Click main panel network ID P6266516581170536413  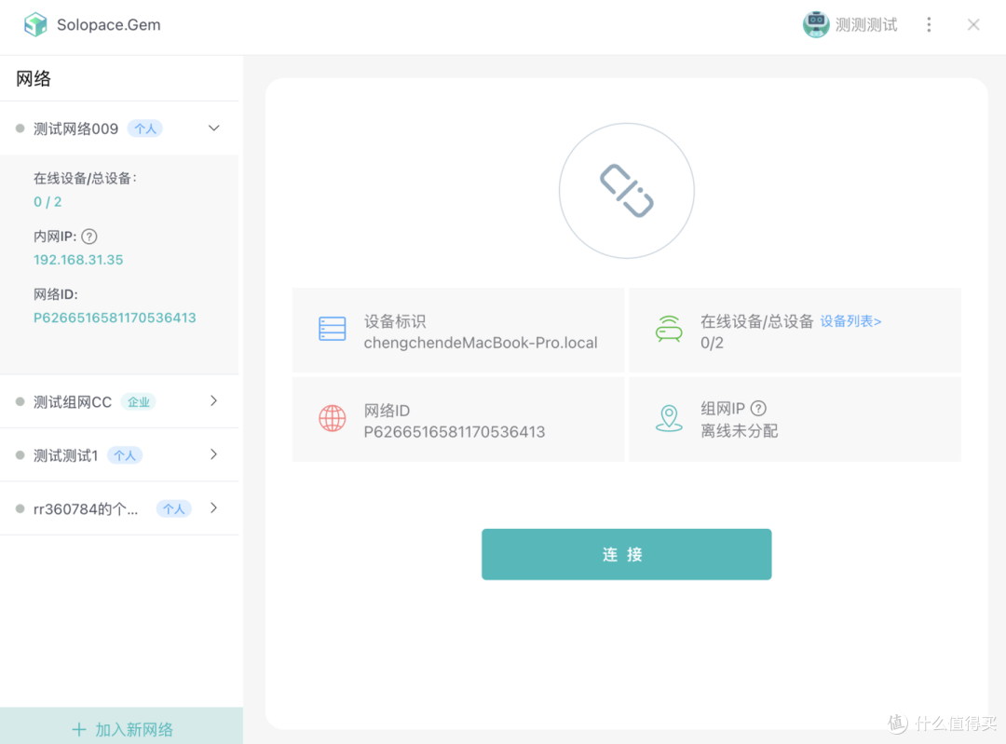click(455, 432)
